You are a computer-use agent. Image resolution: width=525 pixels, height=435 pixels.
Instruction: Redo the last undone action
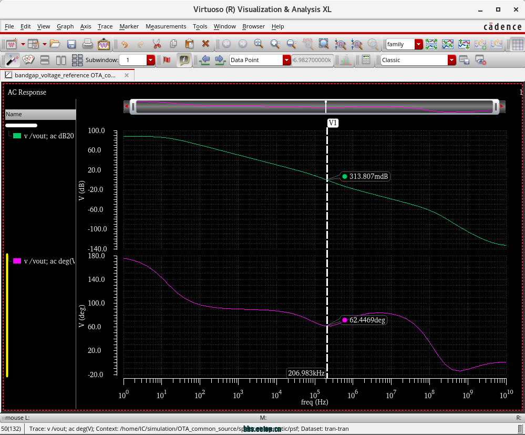pyautogui.click(x=141, y=44)
